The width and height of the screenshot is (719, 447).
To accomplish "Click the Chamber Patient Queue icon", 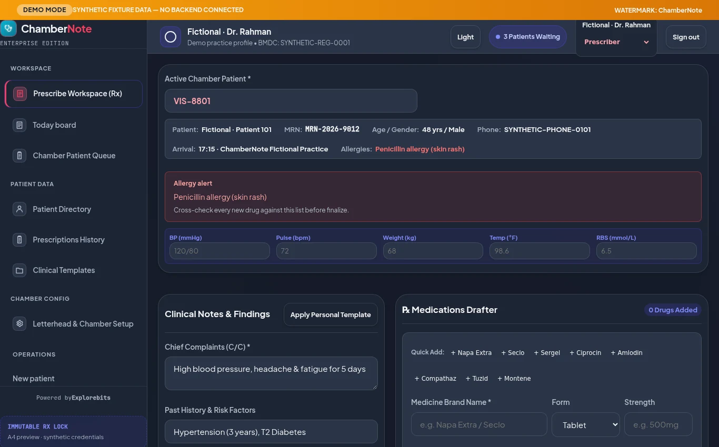I will [19, 156].
